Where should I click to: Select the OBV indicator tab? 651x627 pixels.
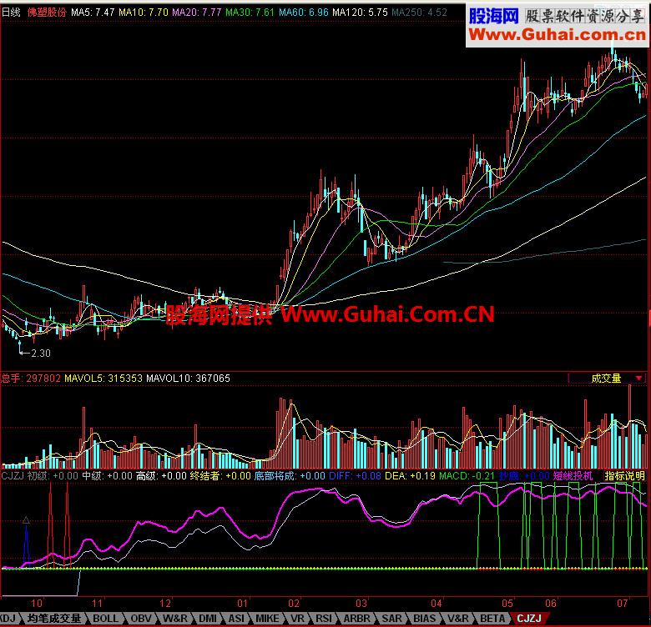coord(141,619)
